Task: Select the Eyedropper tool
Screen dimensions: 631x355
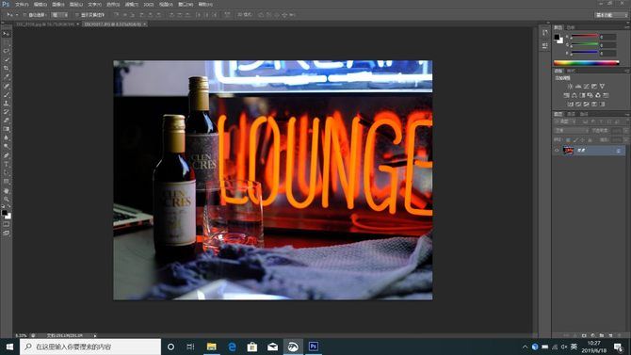Action: 6,77
